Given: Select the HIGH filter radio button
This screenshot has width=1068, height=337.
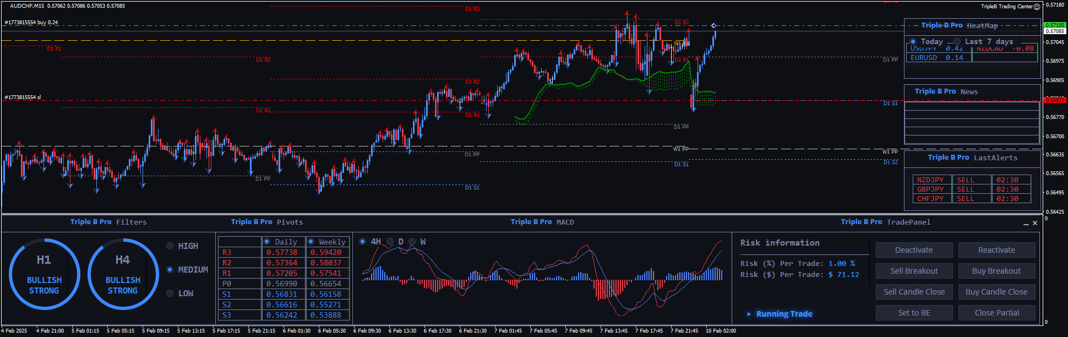Looking at the screenshot, I should click(170, 246).
